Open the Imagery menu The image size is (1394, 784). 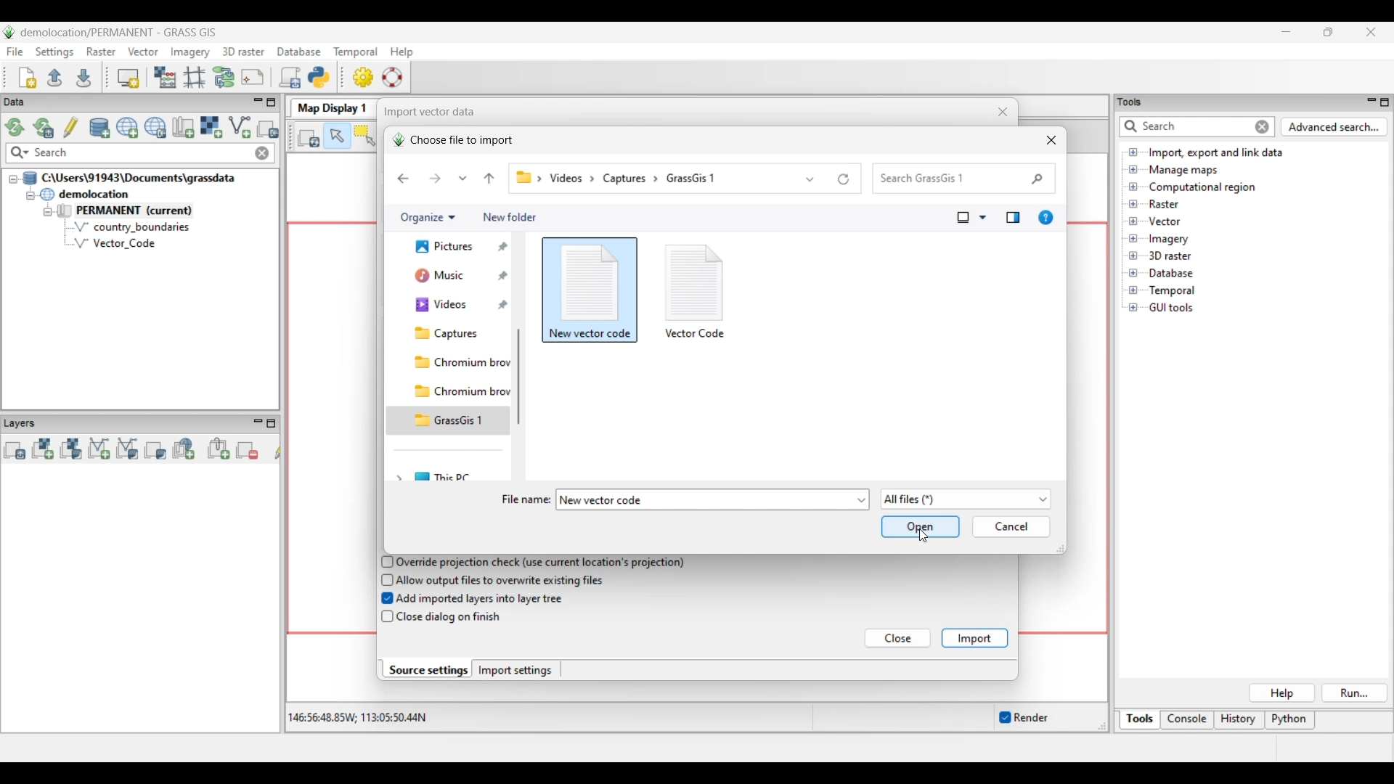pyautogui.click(x=190, y=52)
